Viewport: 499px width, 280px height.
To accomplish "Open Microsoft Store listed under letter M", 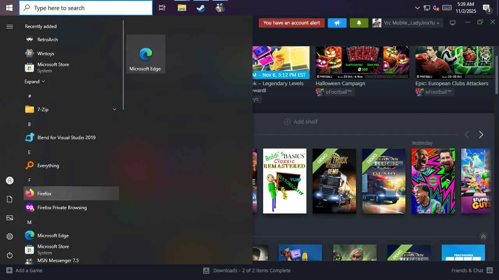I will pos(71,250).
